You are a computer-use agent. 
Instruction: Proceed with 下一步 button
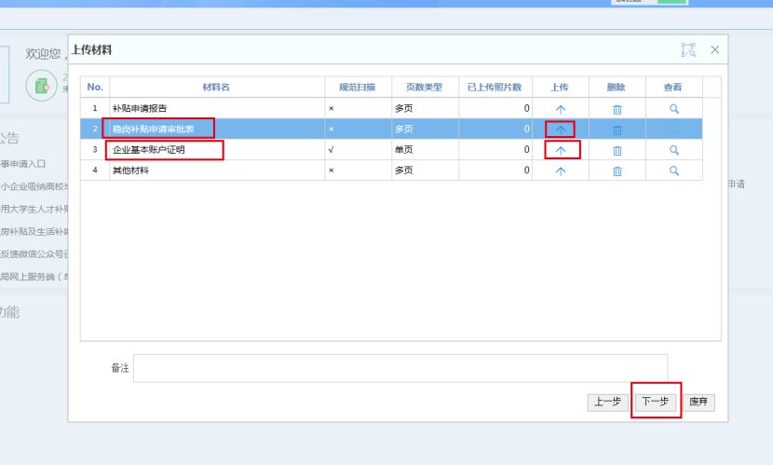pyautogui.click(x=655, y=402)
